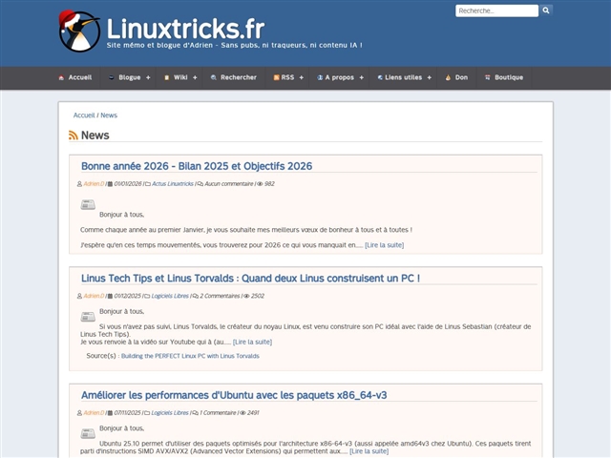611x458 pixels.
Task: Click view count 2502 on Linus post
Action: 258,296
